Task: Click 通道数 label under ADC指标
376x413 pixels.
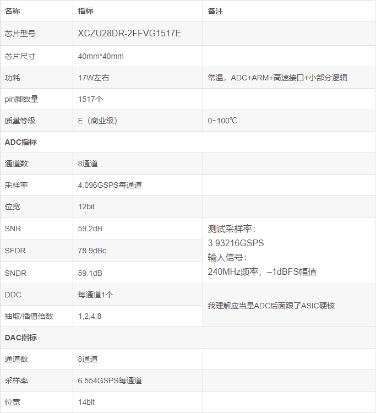Action: [17, 164]
